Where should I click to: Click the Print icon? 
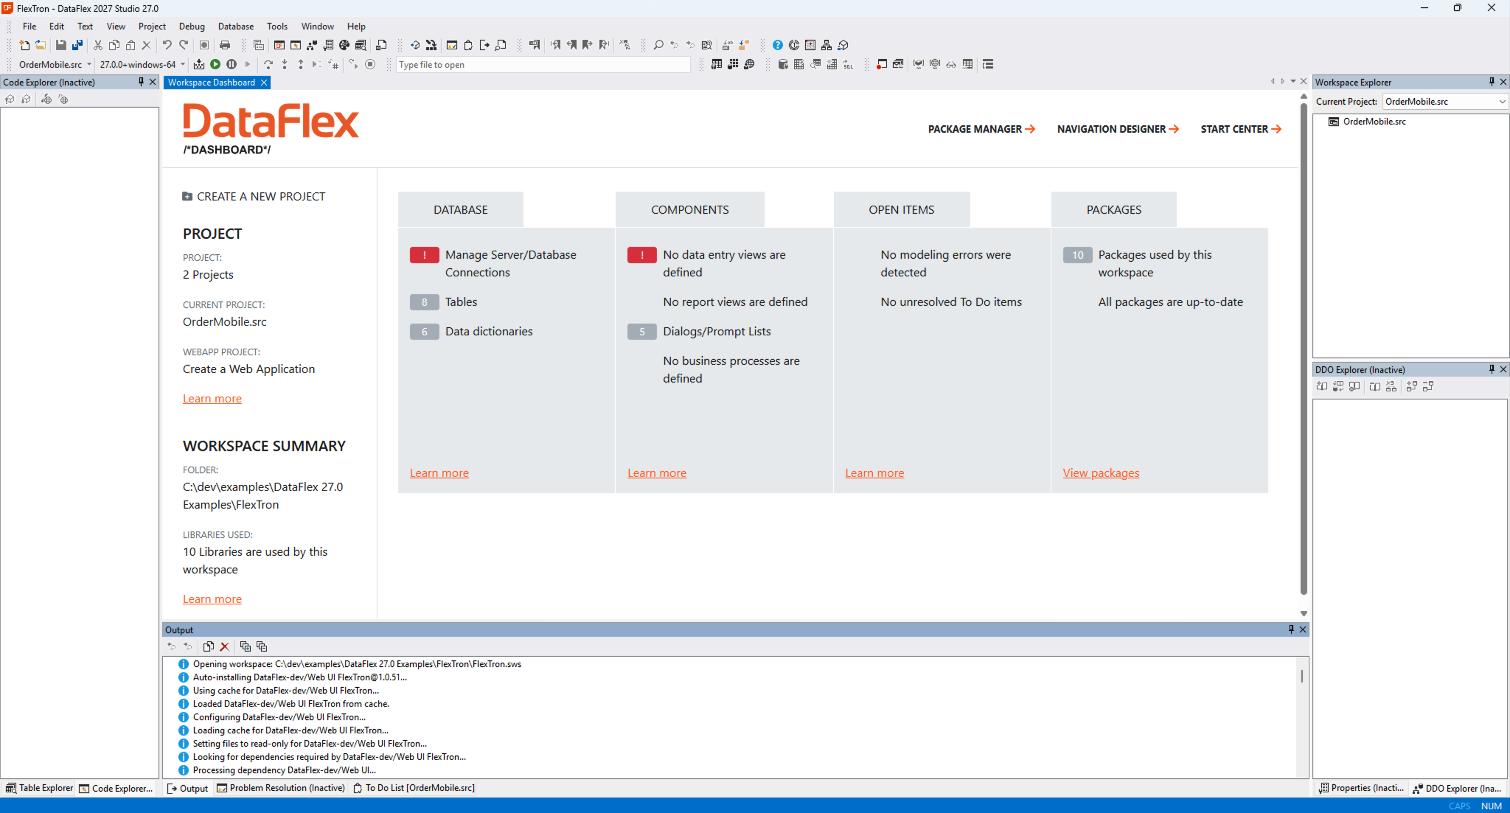coord(225,45)
